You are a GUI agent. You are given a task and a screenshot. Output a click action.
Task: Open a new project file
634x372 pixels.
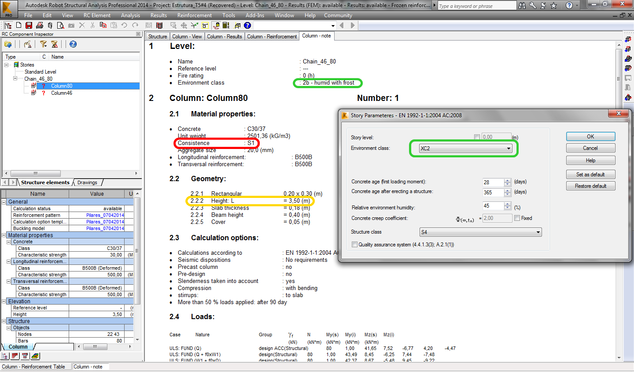18,25
